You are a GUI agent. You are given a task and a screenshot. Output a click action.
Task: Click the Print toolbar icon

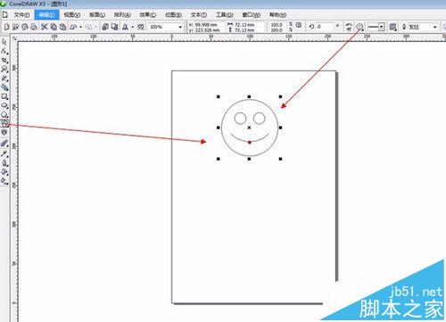(34, 27)
